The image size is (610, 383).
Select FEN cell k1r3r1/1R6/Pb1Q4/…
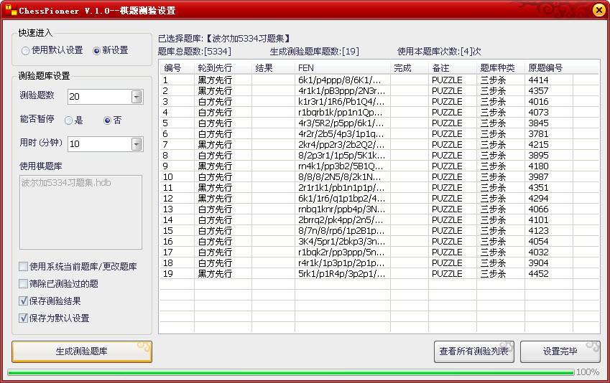click(x=341, y=102)
